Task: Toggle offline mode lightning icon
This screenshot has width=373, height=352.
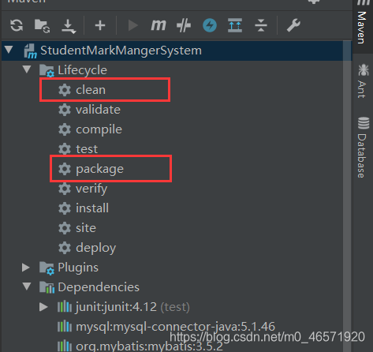Action: coord(210,25)
